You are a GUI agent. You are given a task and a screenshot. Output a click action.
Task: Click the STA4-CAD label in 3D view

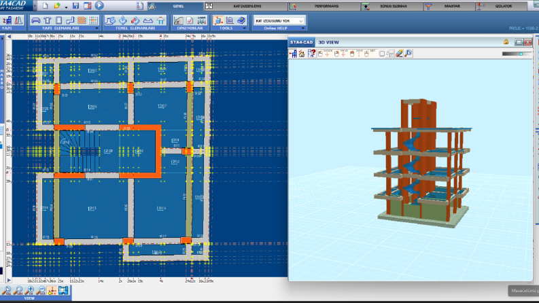pyautogui.click(x=302, y=42)
